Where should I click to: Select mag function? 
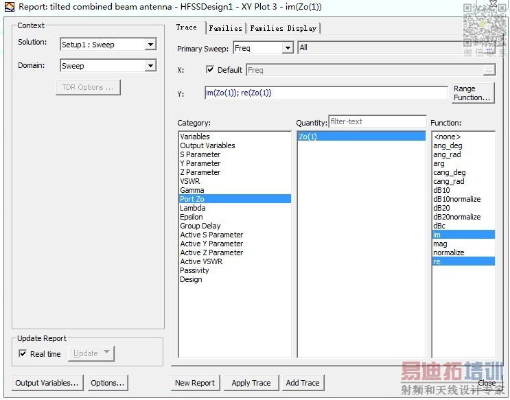point(463,244)
